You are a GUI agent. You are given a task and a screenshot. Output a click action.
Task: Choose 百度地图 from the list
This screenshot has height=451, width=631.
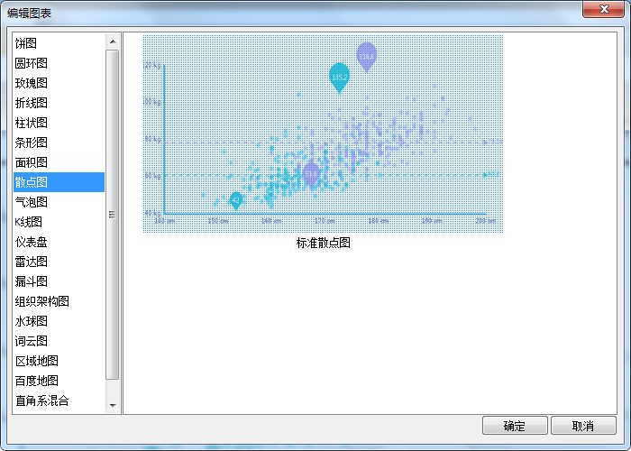tap(37, 381)
